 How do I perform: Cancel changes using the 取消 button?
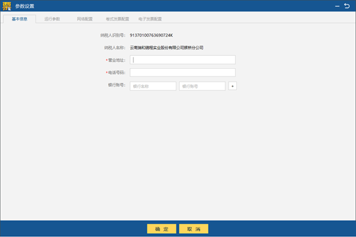coord(194,229)
